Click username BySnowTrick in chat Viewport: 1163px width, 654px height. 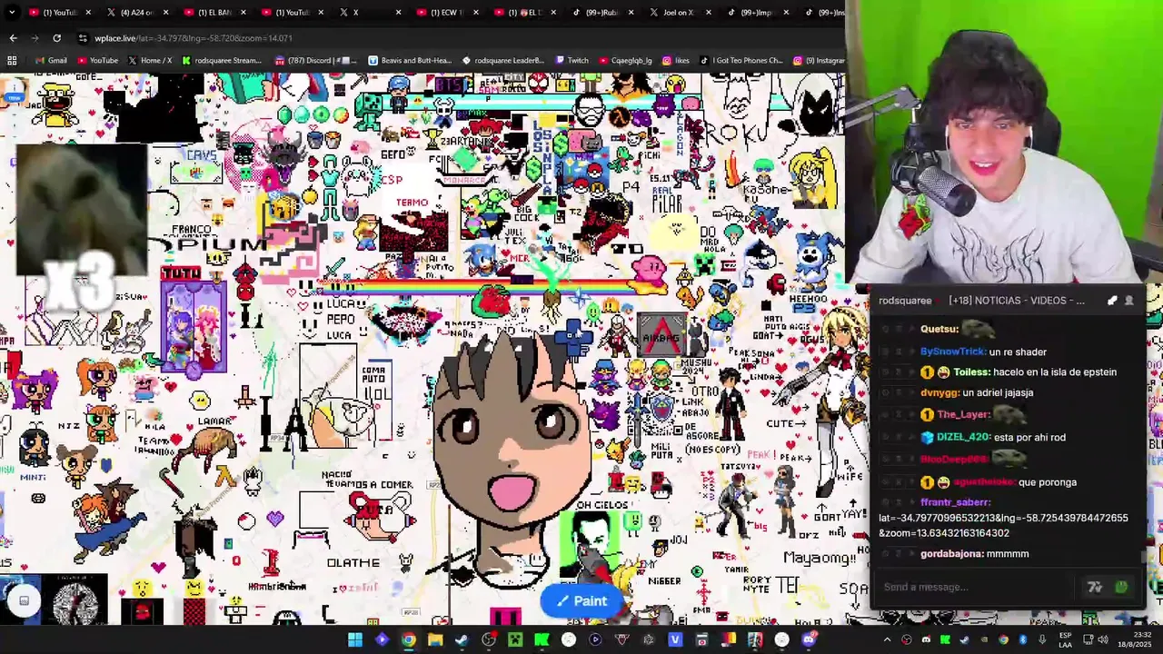click(952, 352)
